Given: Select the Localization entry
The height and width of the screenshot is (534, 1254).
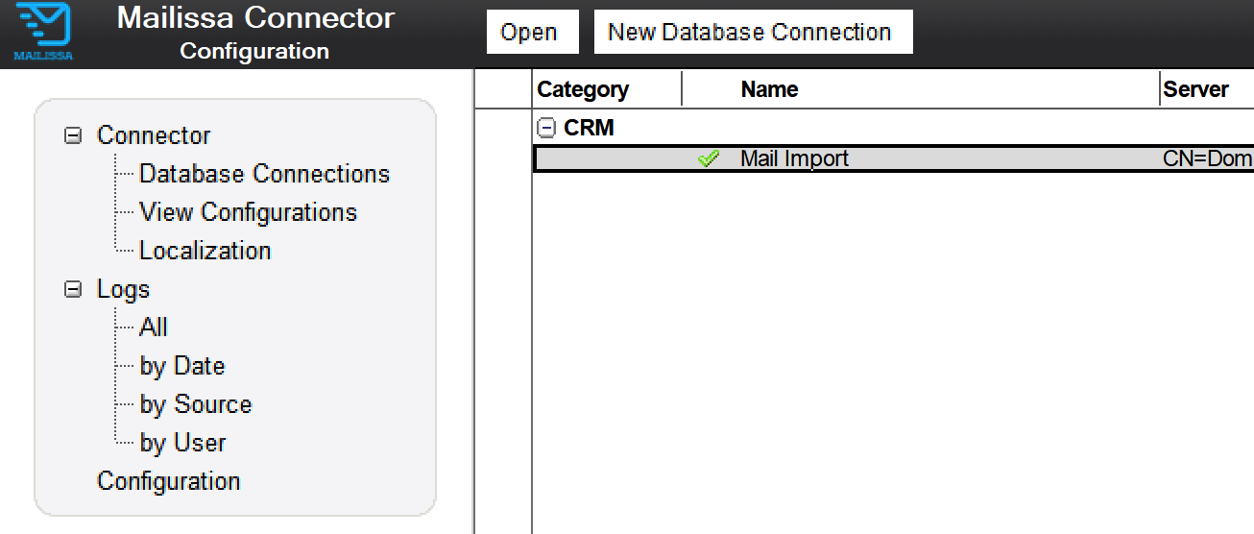Looking at the screenshot, I should pos(205,251).
